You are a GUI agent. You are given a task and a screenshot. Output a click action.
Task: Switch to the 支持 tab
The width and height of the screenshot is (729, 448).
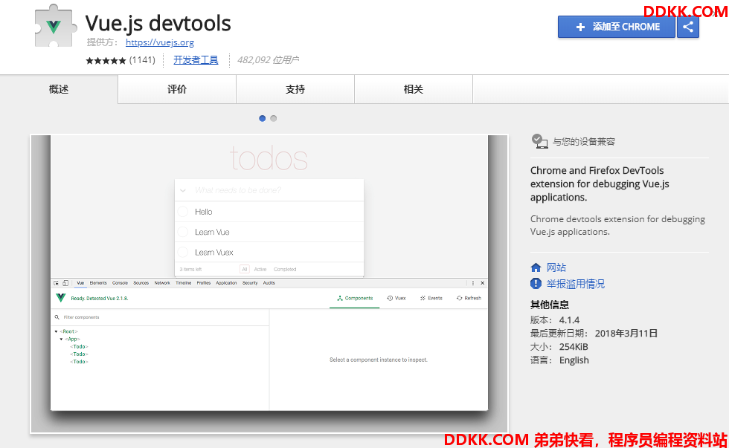click(295, 89)
